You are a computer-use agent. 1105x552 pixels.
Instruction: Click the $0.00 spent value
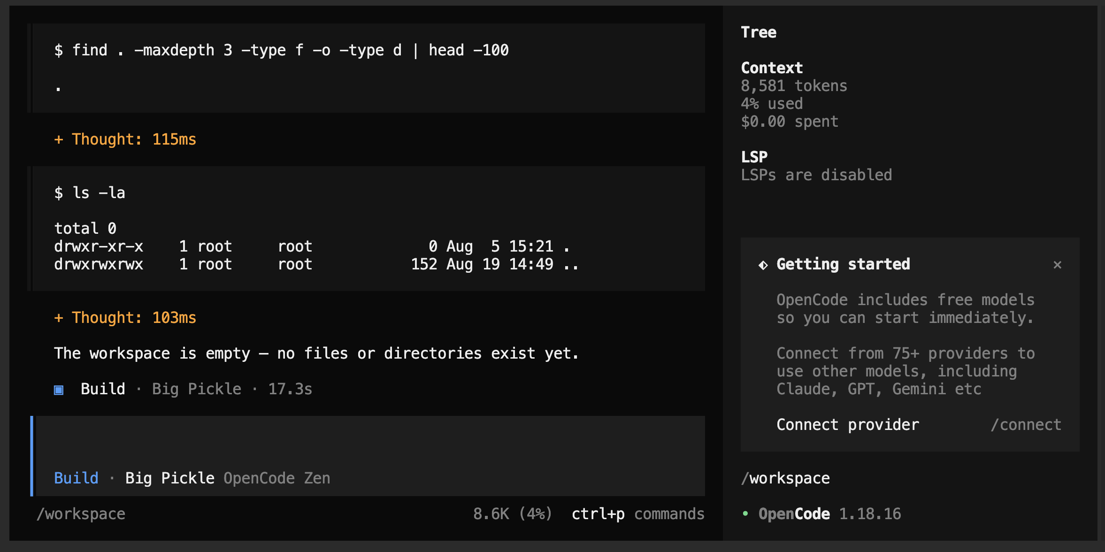click(790, 122)
